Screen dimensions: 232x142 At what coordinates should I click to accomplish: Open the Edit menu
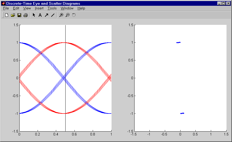[16, 8]
